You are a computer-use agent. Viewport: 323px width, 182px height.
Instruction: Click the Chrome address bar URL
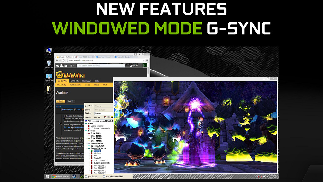click(81, 60)
